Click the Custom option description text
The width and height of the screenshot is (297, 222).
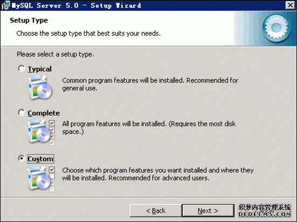point(158,174)
